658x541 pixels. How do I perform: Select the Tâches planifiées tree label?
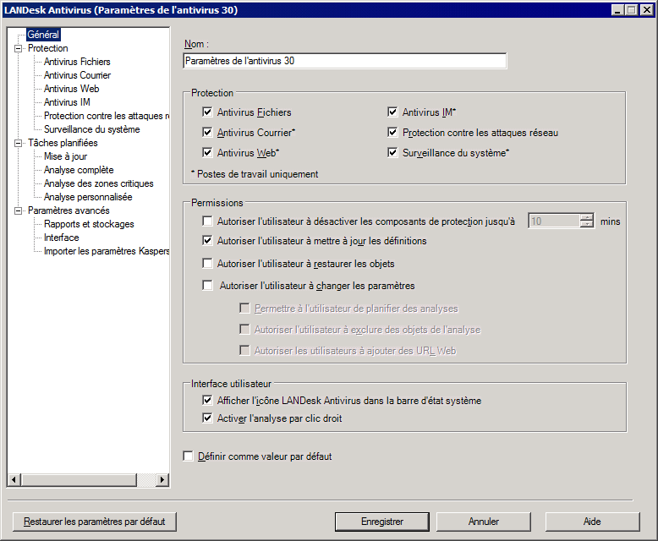[63, 143]
